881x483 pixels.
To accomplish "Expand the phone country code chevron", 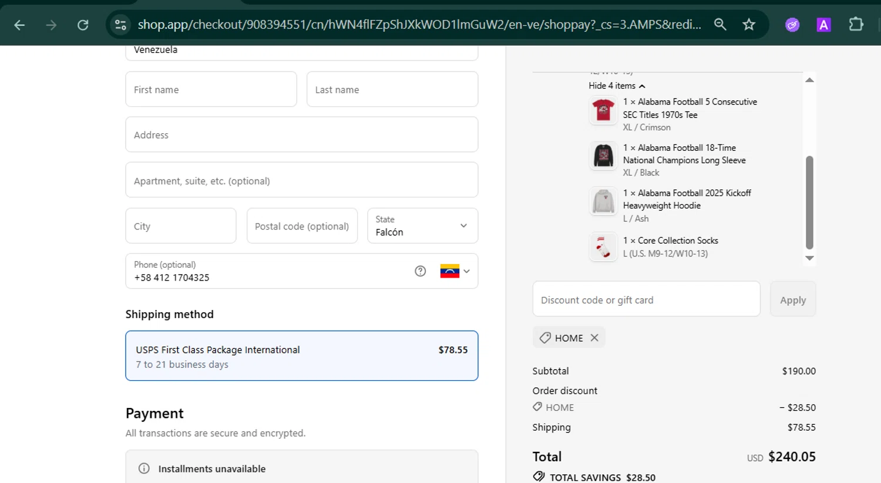I will [x=466, y=271].
